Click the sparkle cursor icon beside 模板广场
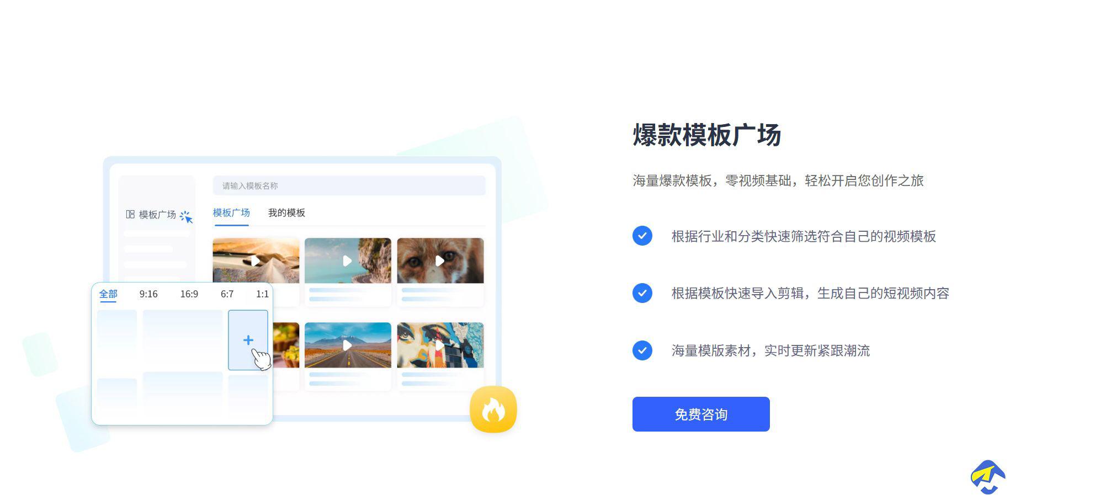This screenshot has width=1111, height=500. coord(186,216)
